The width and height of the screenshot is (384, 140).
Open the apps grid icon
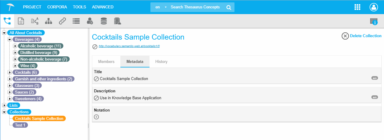(x=357, y=7)
